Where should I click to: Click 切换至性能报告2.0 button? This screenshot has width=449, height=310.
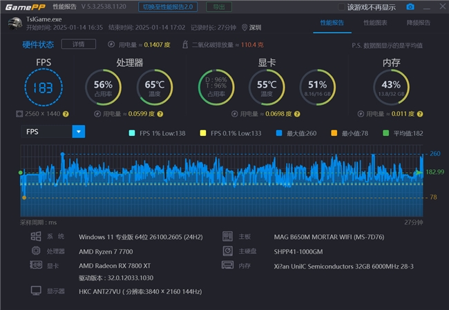168,7
